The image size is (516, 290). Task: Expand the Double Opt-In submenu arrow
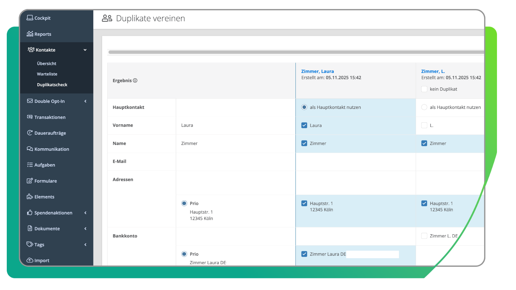[85, 101]
